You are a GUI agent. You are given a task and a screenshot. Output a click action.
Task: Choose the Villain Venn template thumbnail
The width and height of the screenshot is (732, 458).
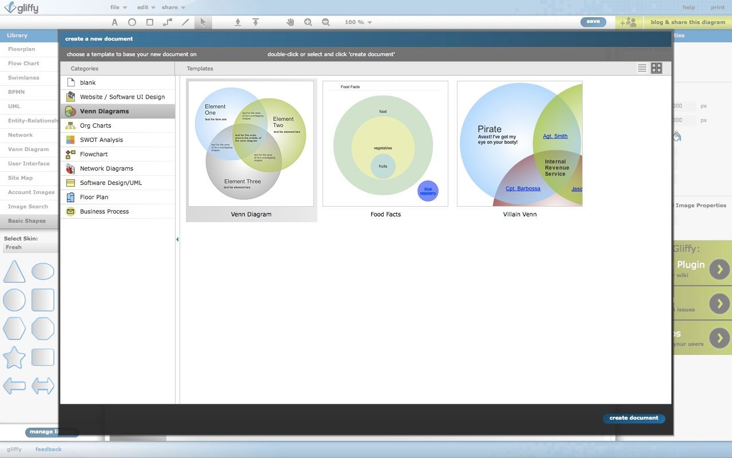[x=520, y=144]
